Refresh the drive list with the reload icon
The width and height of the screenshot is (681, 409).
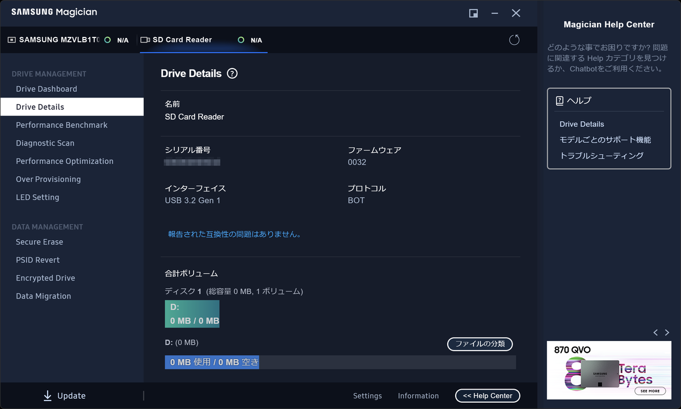[514, 40]
